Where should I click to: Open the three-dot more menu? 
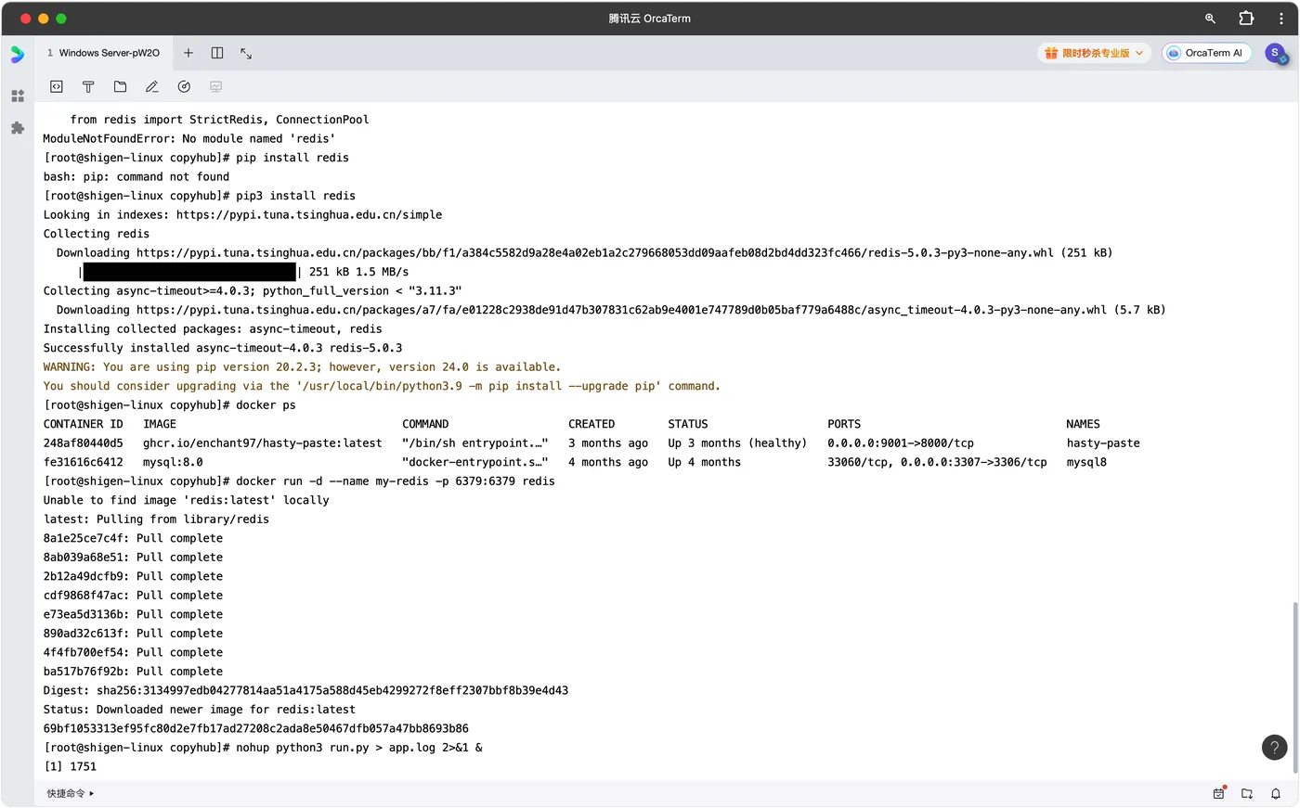pyautogui.click(x=1281, y=18)
